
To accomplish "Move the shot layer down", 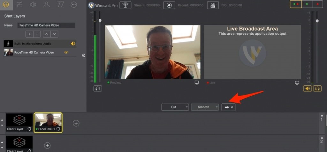I will click(x=54, y=34).
